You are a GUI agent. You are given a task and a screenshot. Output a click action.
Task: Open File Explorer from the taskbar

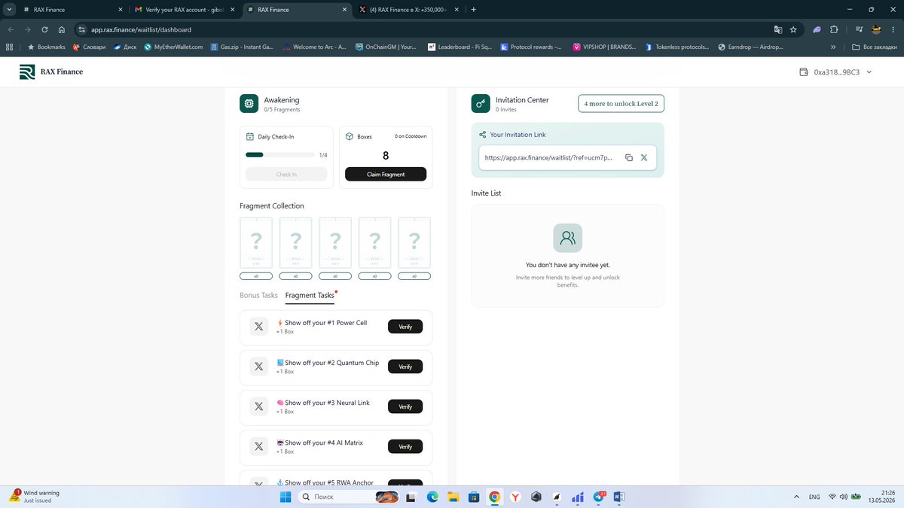pos(453,497)
